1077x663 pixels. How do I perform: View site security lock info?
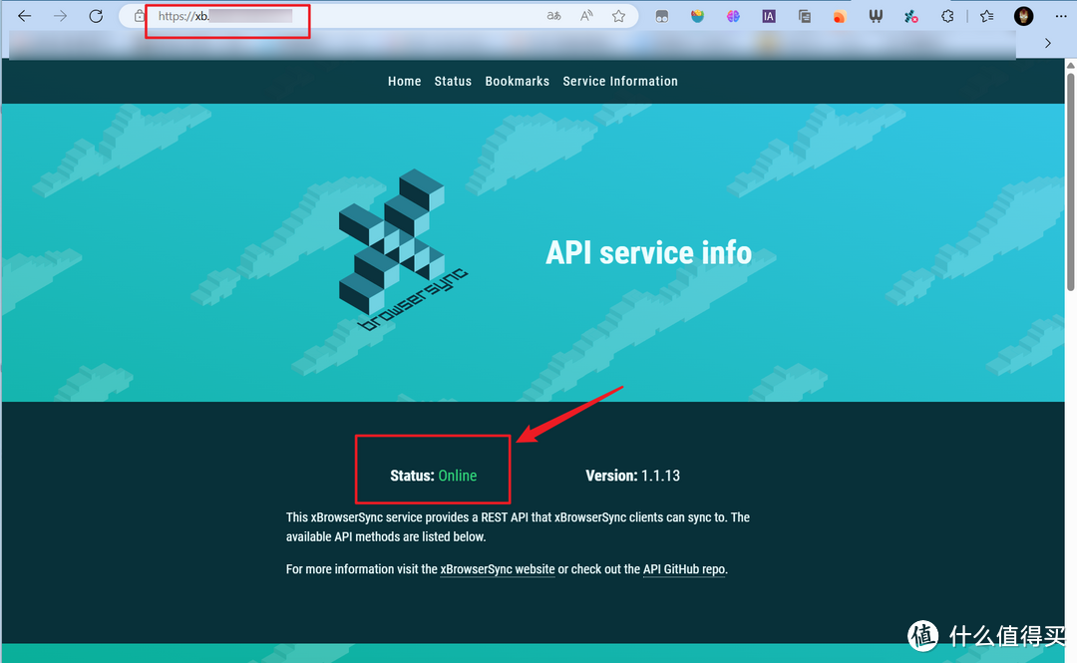click(x=140, y=16)
